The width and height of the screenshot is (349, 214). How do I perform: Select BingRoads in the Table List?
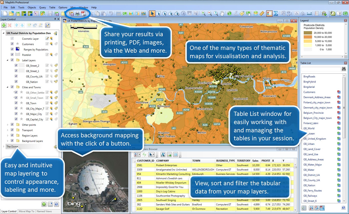pos(309,76)
